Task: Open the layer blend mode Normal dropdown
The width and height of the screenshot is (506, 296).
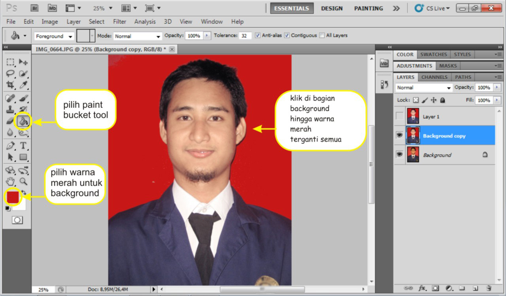Action: pos(424,88)
